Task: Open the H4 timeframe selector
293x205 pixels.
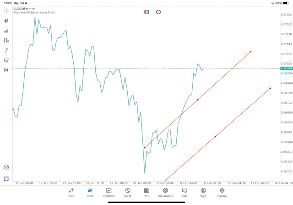Action: [x=6, y=70]
